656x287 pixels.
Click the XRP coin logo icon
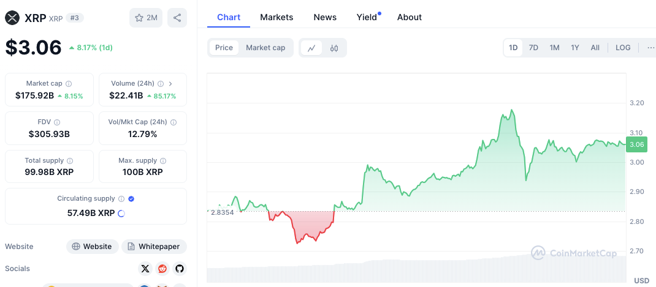pyautogui.click(x=12, y=18)
